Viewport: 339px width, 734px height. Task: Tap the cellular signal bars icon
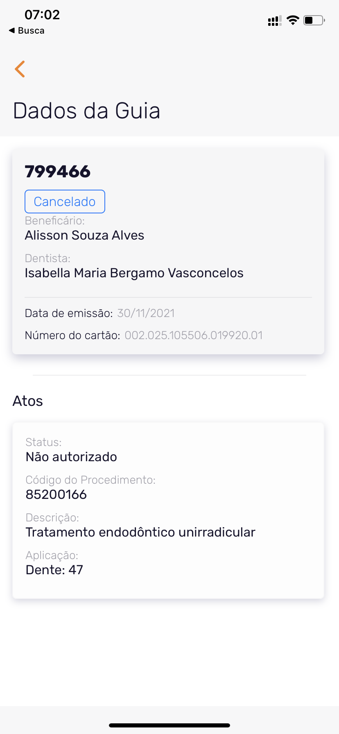pyautogui.click(x=274, y=21)
